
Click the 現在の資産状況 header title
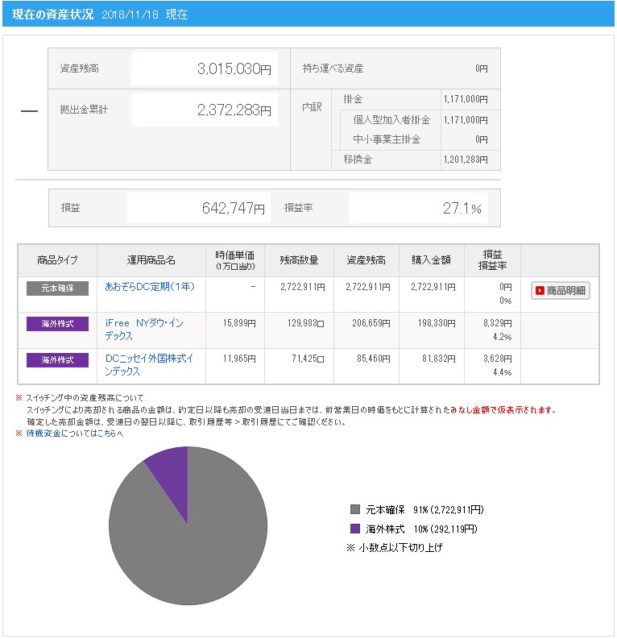52,15
